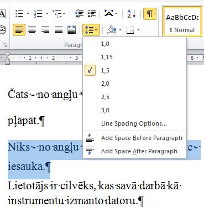This screenshot has height=212, width=204.
Task: Select line spacing 1,0
Action: pos(135,44)
